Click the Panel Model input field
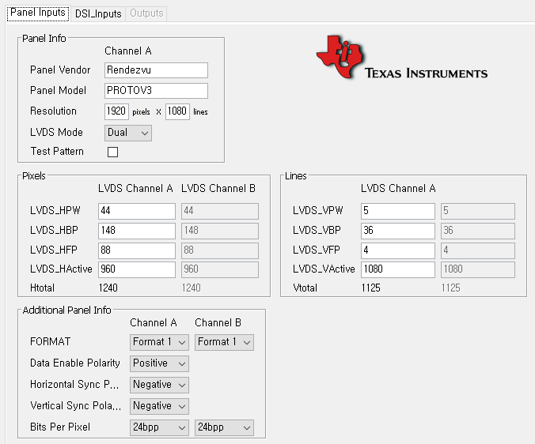Viewport: 535px width, 444px height. (x=156, y=91)
